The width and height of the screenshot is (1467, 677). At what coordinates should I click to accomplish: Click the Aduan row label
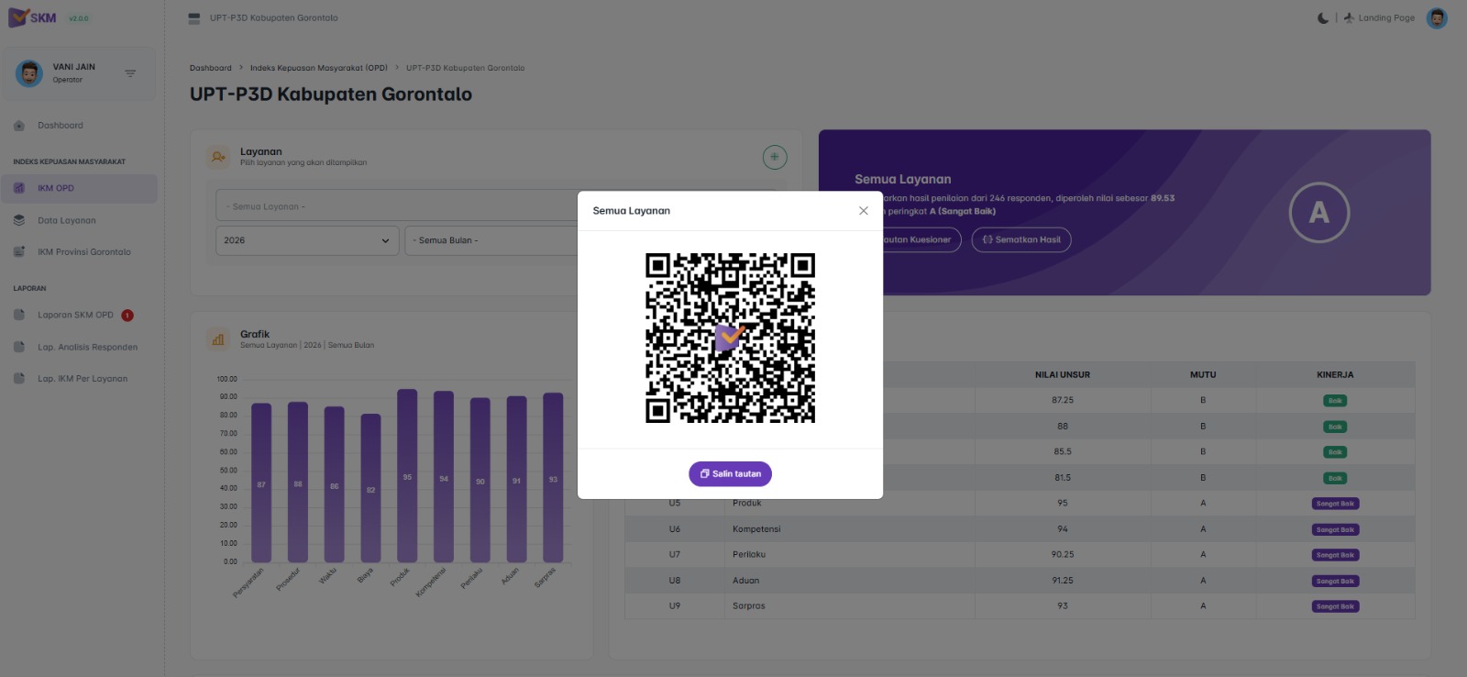tap(746, 581)
